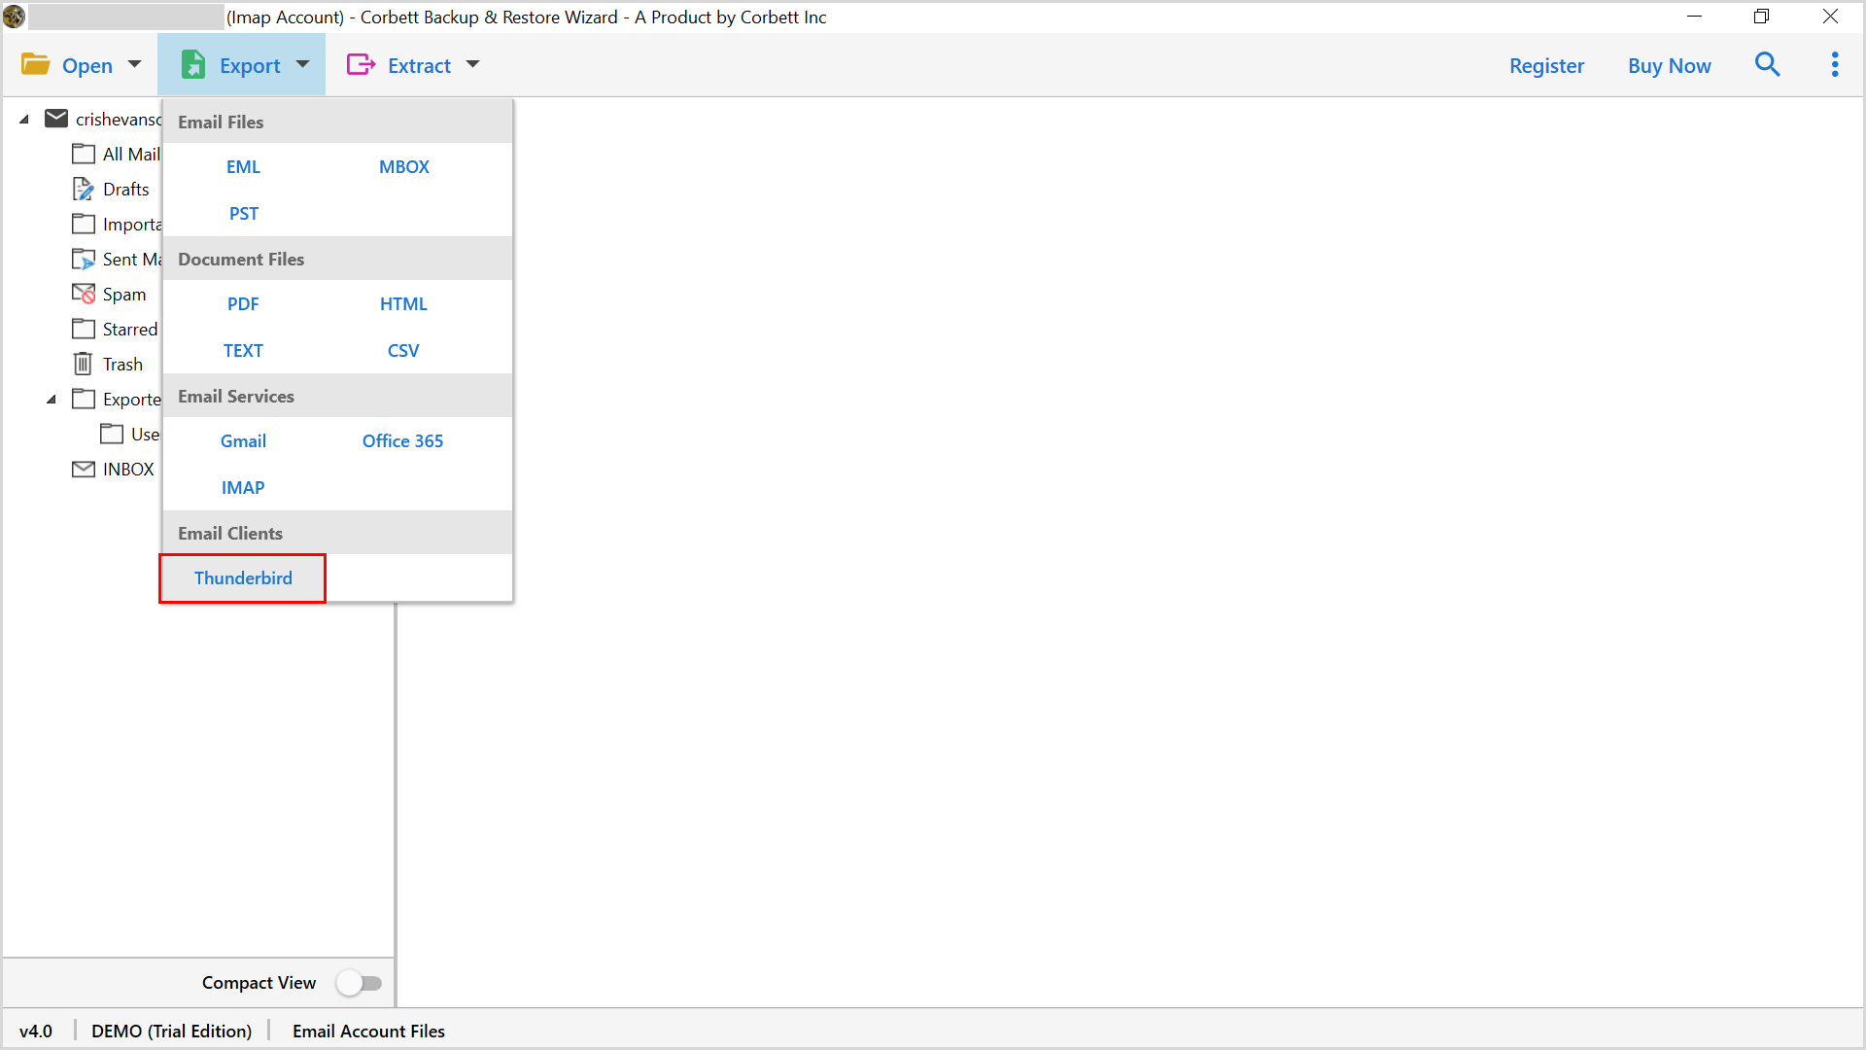Click the HTML document export option
The height and width of the screenshot is (1050, 1866).
coord(402,304)
